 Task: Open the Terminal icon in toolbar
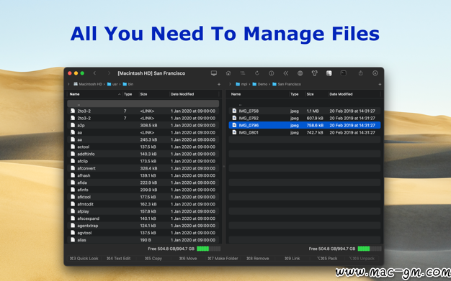(x=344, y=73)
